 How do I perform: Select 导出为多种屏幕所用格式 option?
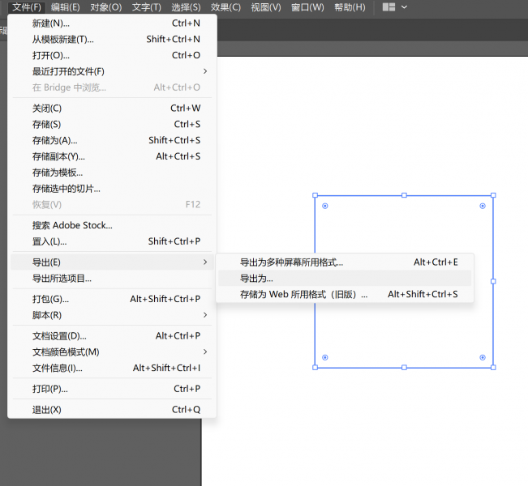pyautogui.click(x=291, y=262)
